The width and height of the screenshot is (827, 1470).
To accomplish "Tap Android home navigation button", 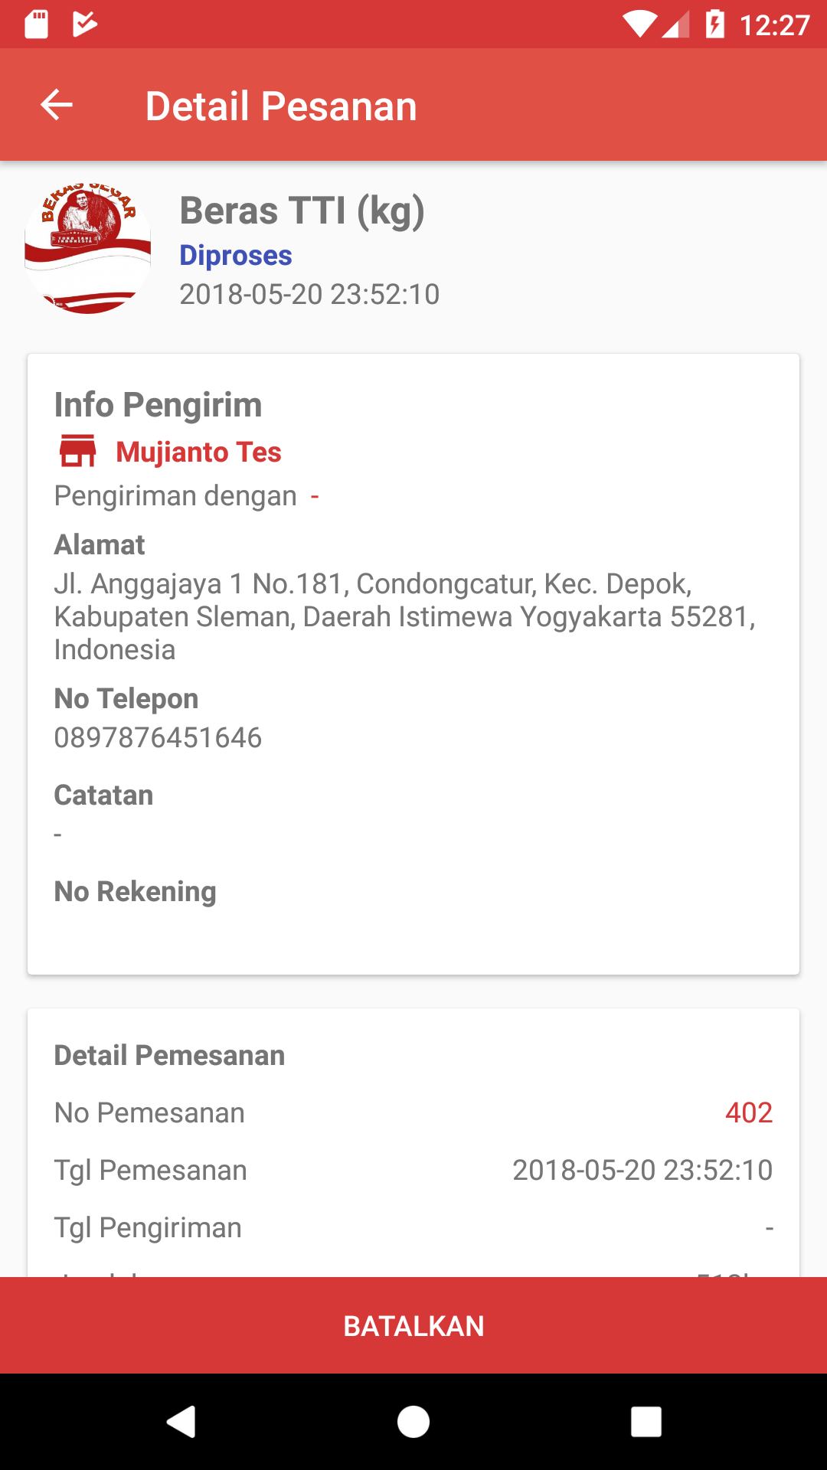I will (x=413, y=1422).
